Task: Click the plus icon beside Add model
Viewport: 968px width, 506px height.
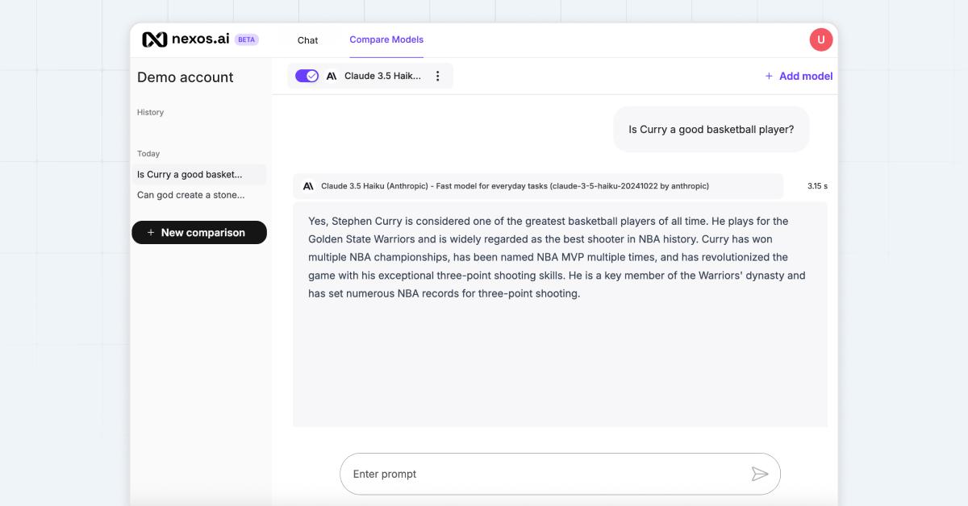Action: click(769, 76)
